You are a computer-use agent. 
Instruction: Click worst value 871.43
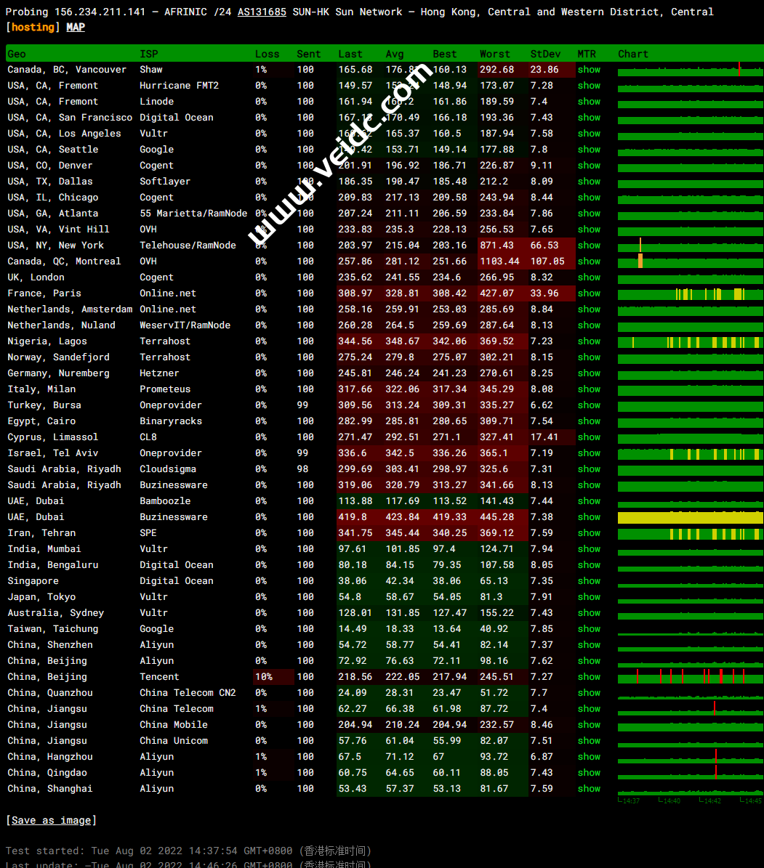(496, 246)
